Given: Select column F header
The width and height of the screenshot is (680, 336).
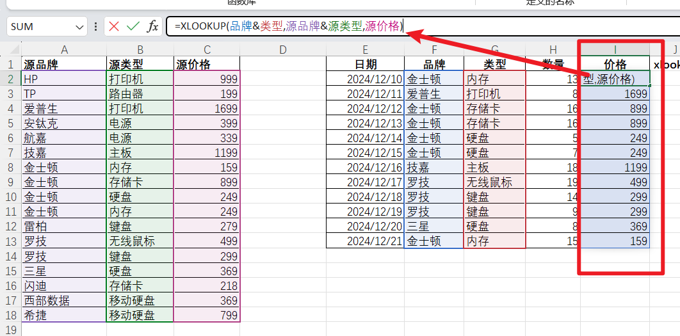Looking at the screenshot, I should 434,50.
